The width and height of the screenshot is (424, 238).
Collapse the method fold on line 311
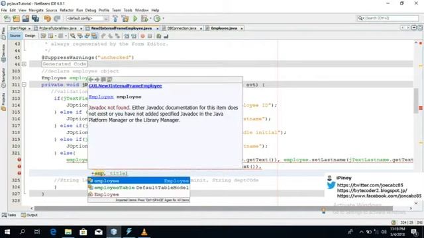pos(24,85)
